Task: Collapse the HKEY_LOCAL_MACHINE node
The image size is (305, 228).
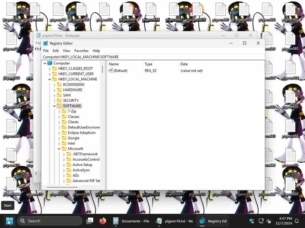Action: coord(50,79)
